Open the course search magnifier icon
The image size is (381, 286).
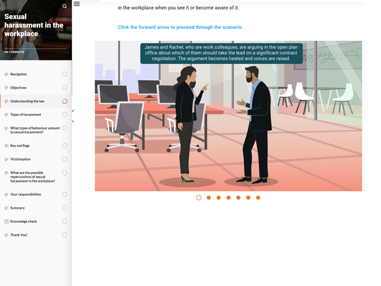65,7
